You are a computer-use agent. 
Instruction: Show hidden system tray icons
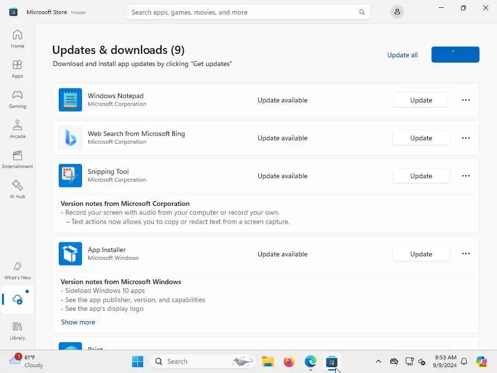click(x=378, y=361)
